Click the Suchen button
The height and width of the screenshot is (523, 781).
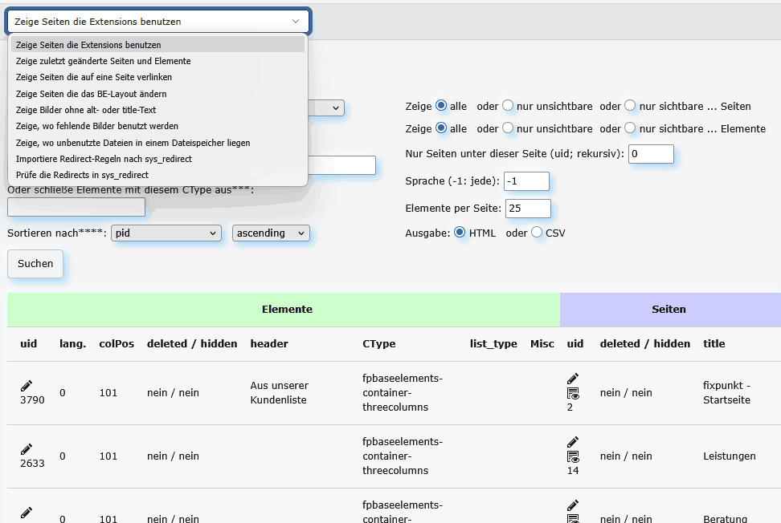[x=35, y=263]
